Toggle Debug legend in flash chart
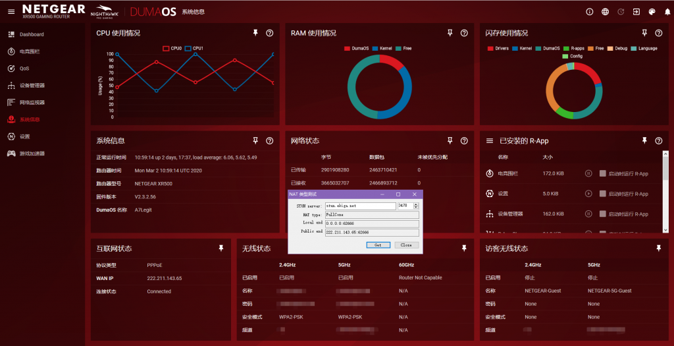Screen dimensions: 674x346 point(617,49)
